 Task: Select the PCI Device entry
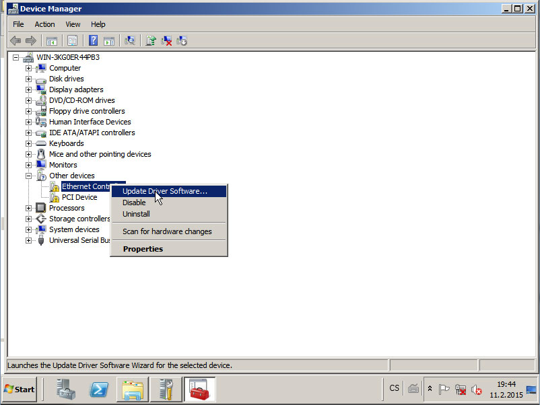(x=79, y=197)
